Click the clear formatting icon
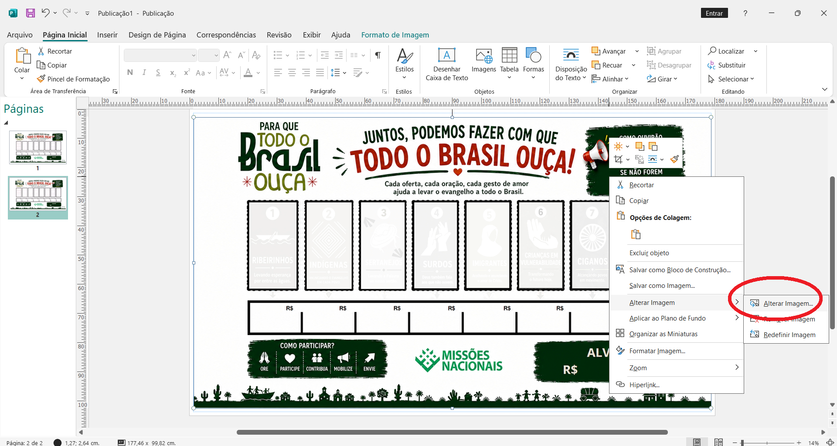This screenshot has width=837, height=446. click(256, 55)
